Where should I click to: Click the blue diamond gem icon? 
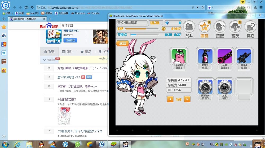tap(167, 23)
